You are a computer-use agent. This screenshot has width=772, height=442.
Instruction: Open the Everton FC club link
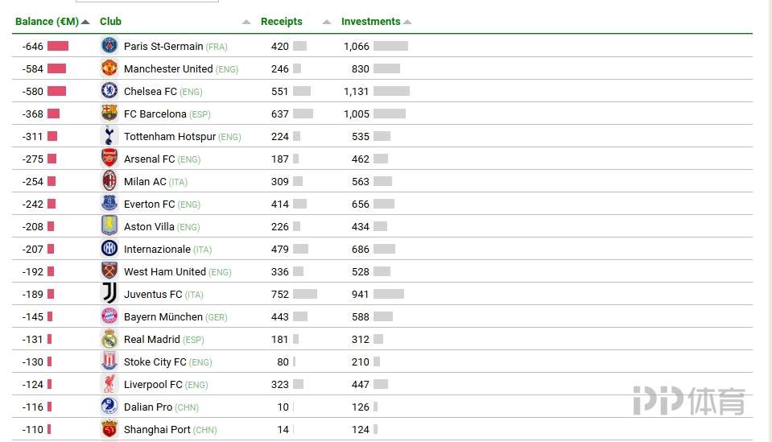pyautogui.click(x=149, y=204)
